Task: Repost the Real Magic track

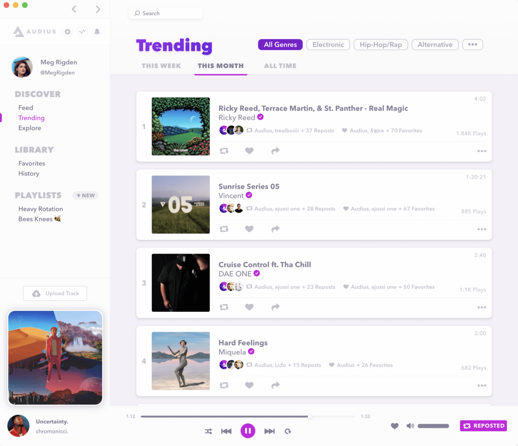Action: tap(224, 151)
